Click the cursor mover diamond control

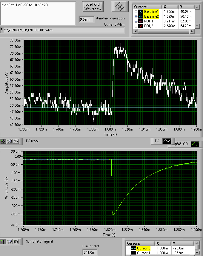[120, 6]
